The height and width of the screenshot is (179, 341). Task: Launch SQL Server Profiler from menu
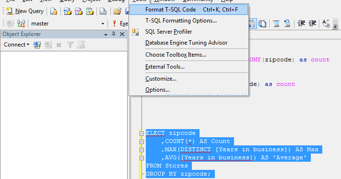click(x=188, y=32)
